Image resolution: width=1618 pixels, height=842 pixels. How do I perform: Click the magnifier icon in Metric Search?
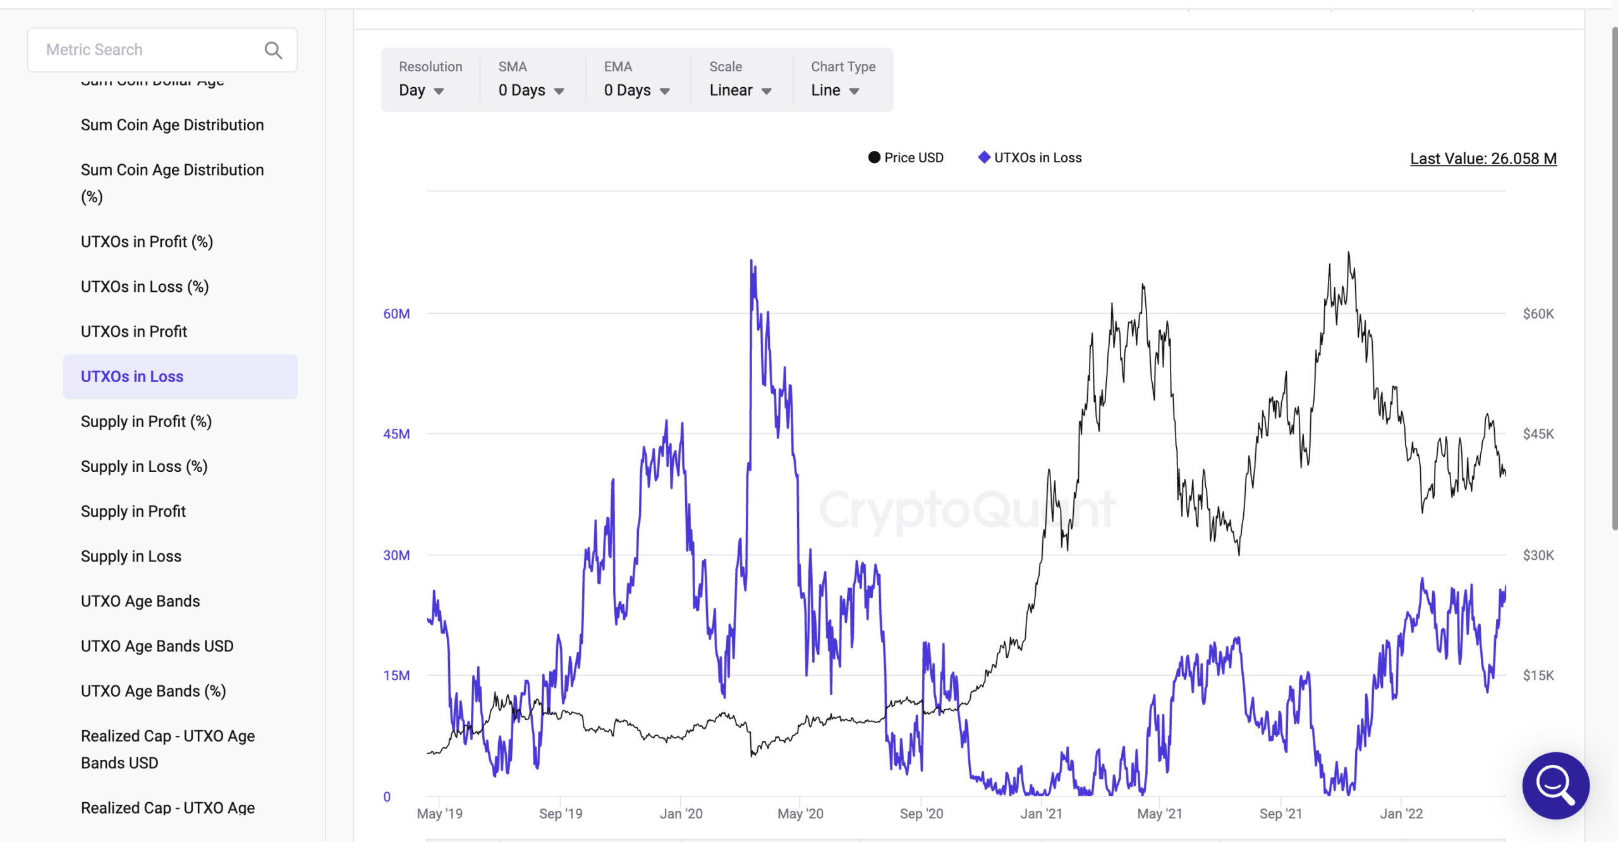273,50
